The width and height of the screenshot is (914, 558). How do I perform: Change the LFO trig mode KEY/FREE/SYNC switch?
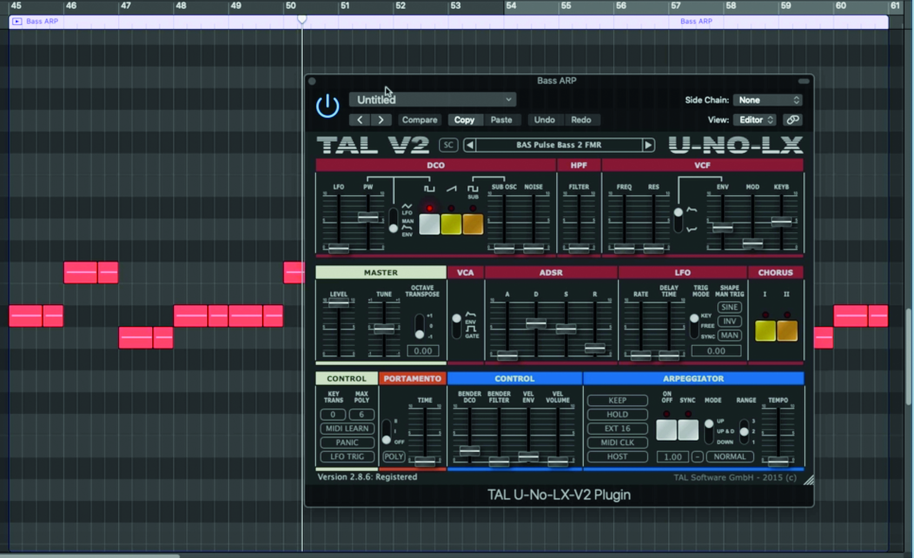[694, 326]
